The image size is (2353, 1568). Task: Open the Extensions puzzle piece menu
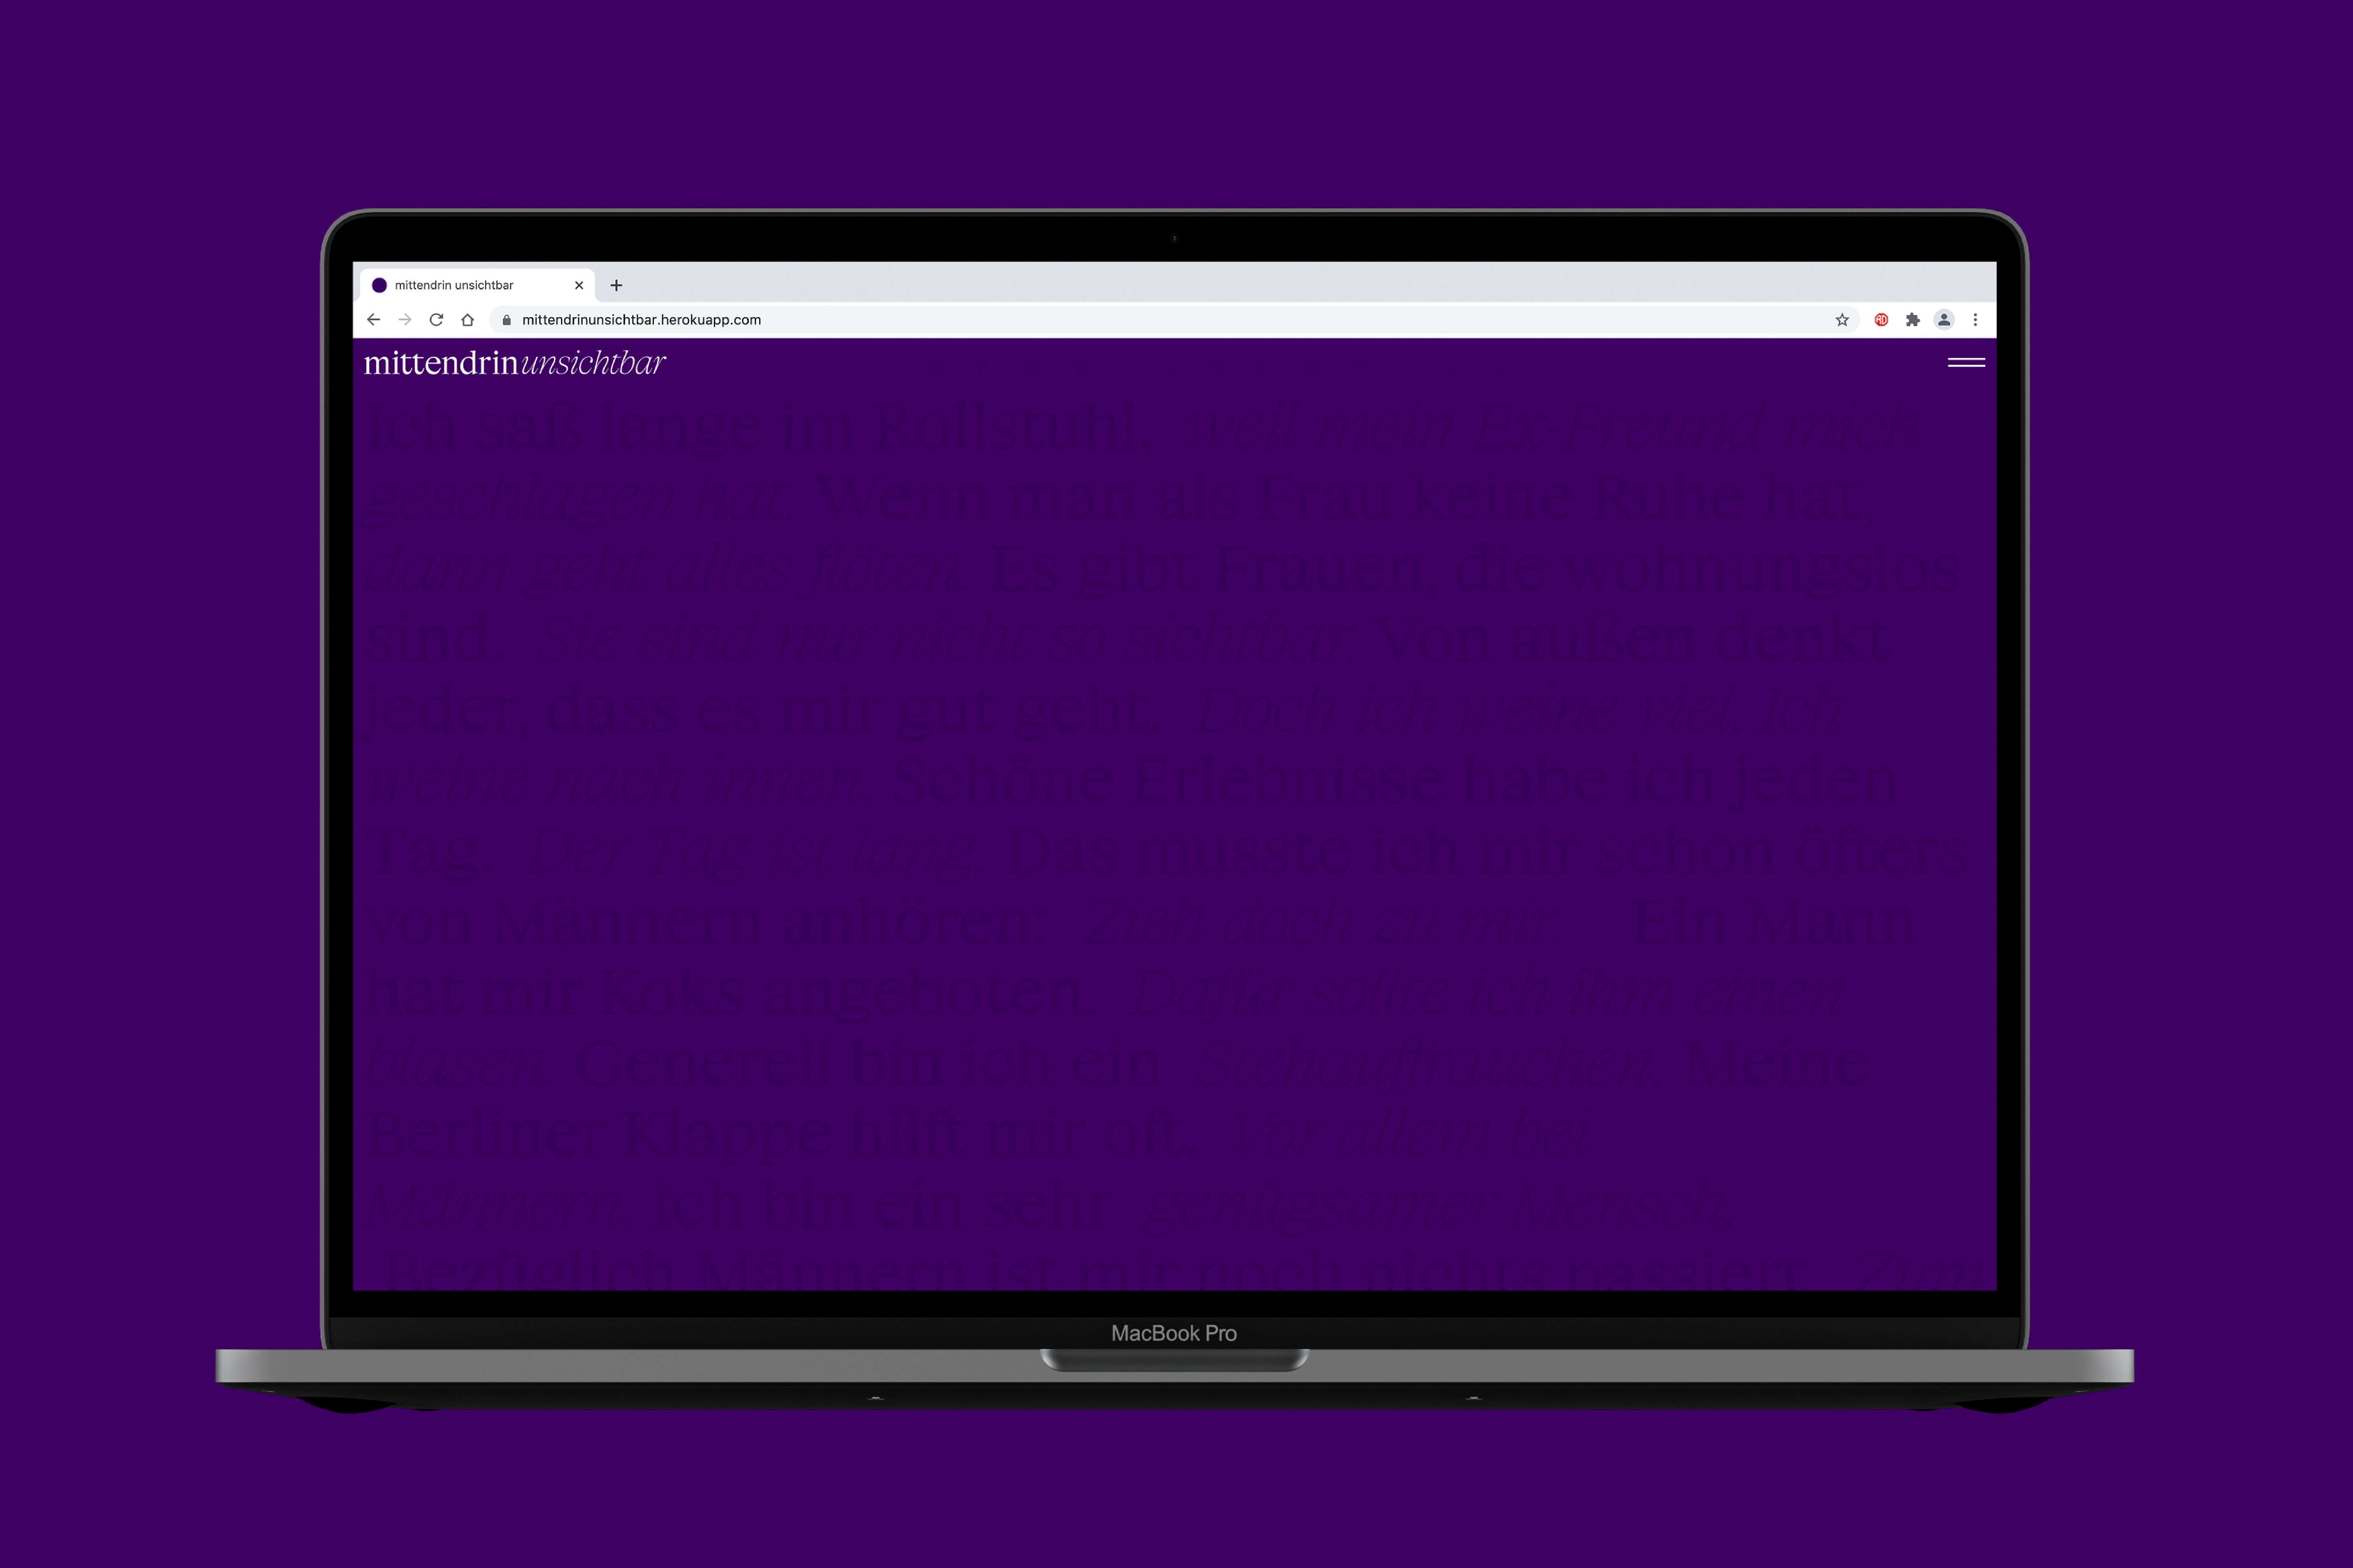pyautogui.click(x=1913, y=320)
